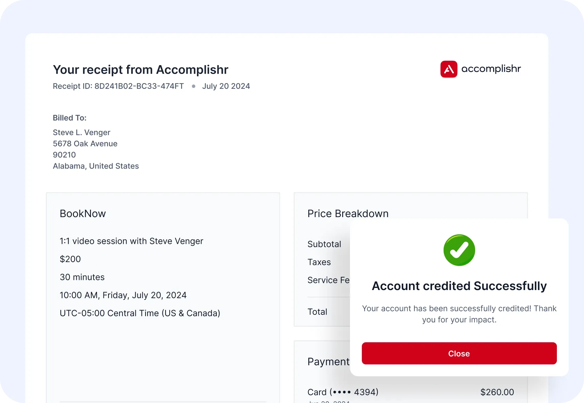
Task: Click the Card ending in 4394
Action: click(343, 392)
